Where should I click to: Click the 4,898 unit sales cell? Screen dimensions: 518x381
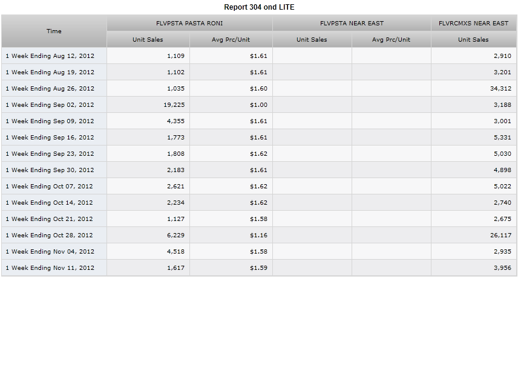(x=474, y=170)
